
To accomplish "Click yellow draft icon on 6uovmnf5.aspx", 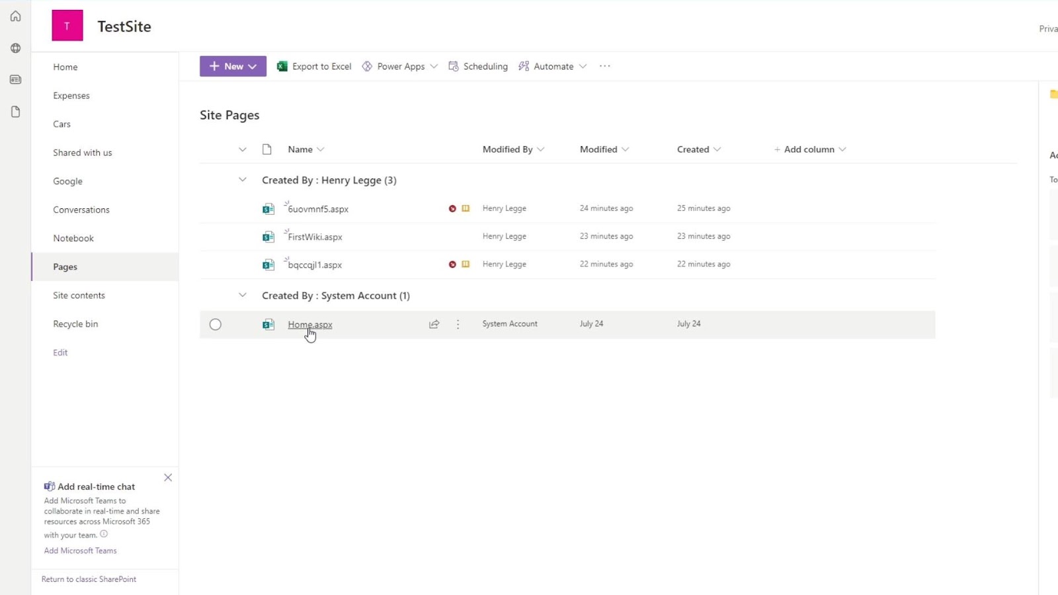I will 466,208.
